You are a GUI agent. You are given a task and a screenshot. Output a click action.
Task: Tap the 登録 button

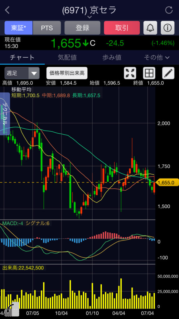click(x=82, y=28)
